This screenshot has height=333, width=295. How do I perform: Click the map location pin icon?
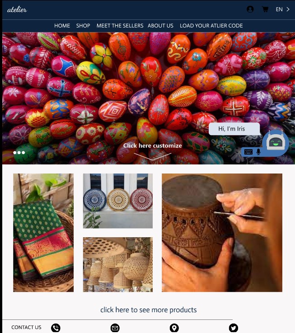tap(174, 328)
